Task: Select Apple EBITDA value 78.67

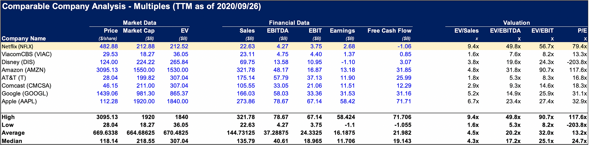Action: pos(281,101)
